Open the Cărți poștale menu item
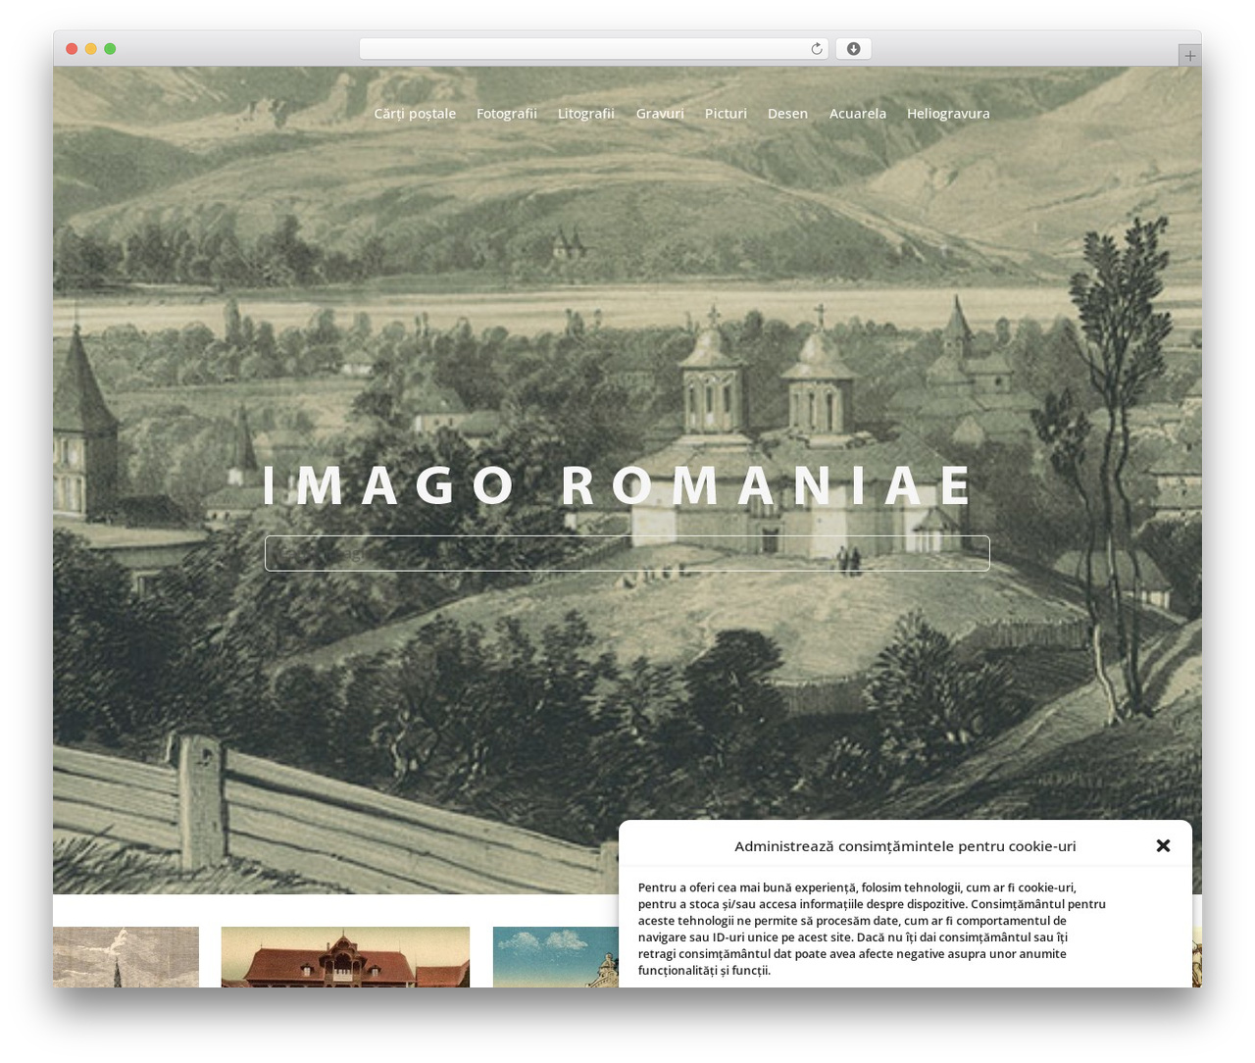 pos(415,114)
